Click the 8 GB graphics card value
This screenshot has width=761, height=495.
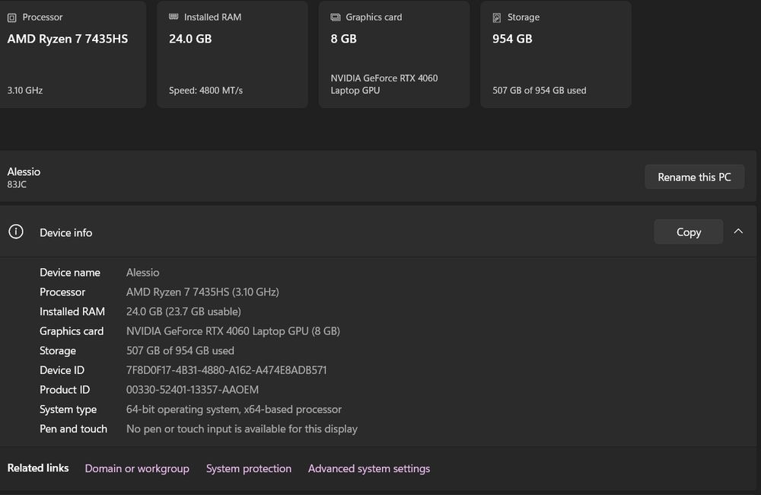click(344, 39)
